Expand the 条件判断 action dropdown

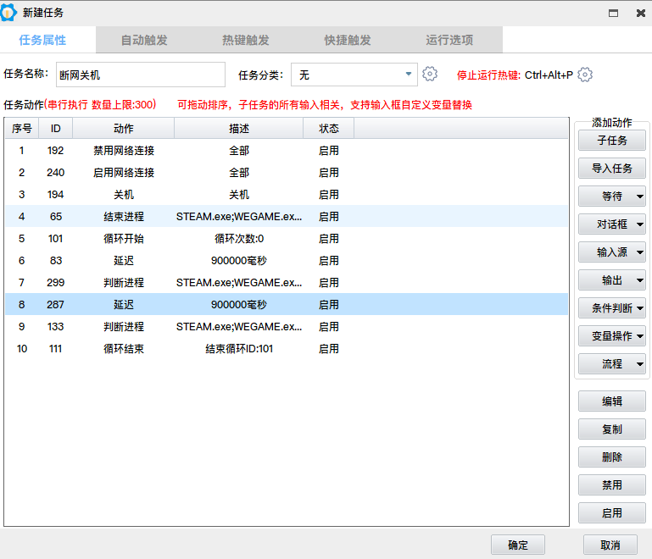[612, 308]
